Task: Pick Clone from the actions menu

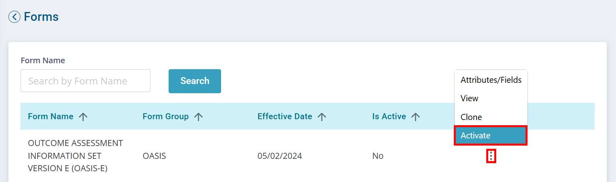Action: point(491,117)
